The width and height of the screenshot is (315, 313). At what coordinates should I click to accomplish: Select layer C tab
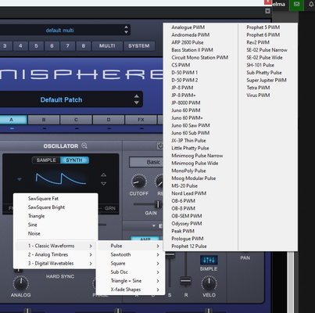pos(76,120)
